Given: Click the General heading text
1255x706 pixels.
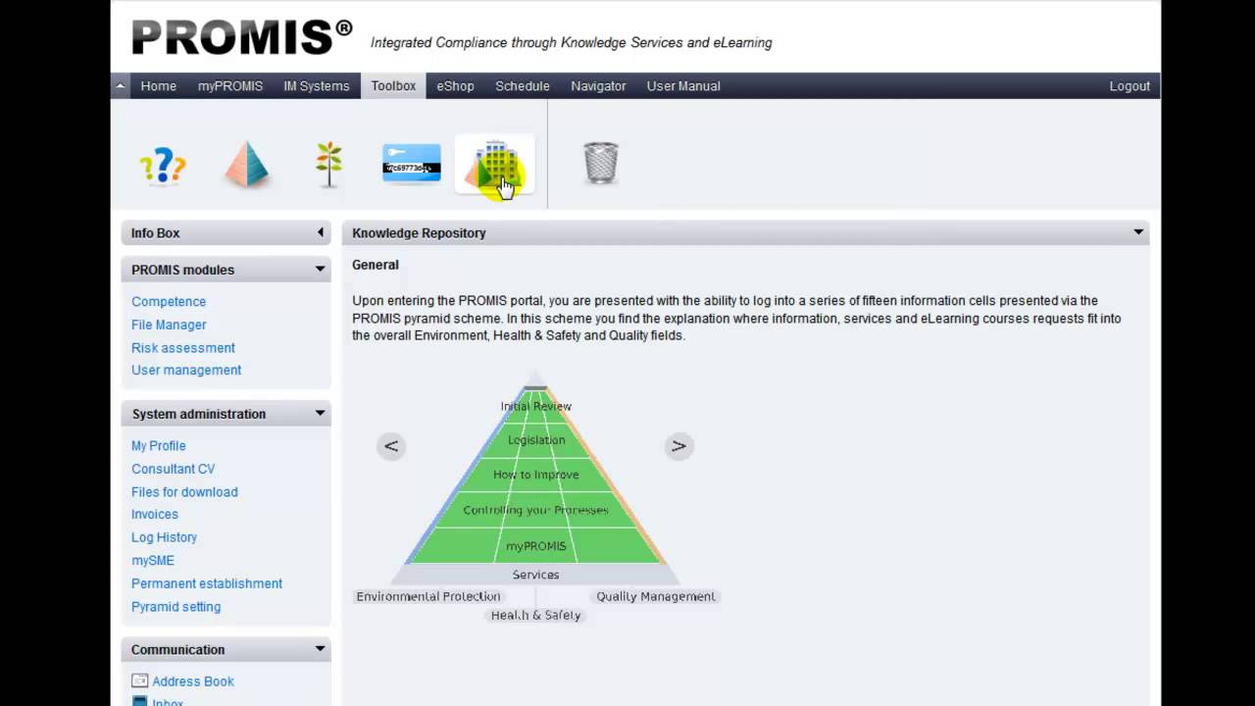Looking at the screenshot, I should [376, 265].
